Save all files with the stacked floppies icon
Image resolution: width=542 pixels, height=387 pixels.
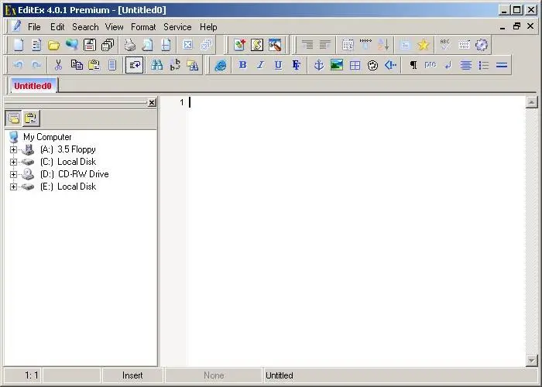tap(108, 45)
